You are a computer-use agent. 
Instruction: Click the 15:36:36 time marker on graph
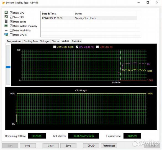click(x=116, y=82)
